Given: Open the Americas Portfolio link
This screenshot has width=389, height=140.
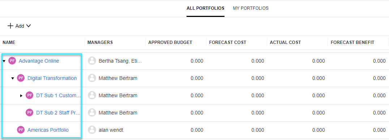Looking at the screenshot, I should coord(48,130).
